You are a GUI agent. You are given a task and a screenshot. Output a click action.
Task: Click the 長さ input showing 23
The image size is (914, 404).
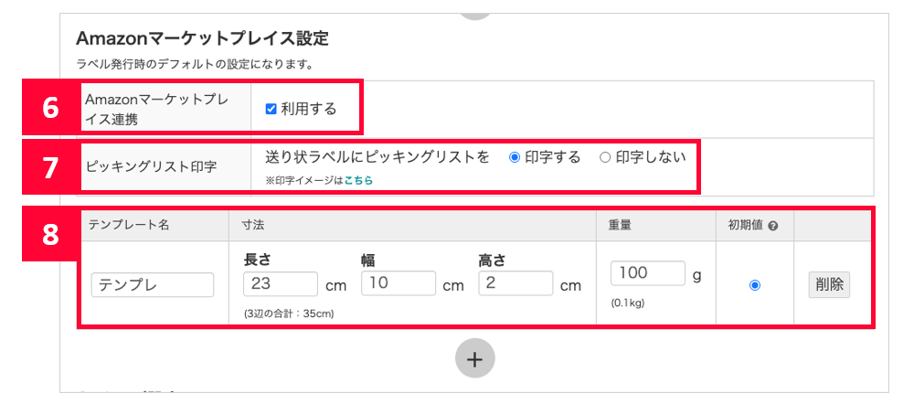click(281, 284)
